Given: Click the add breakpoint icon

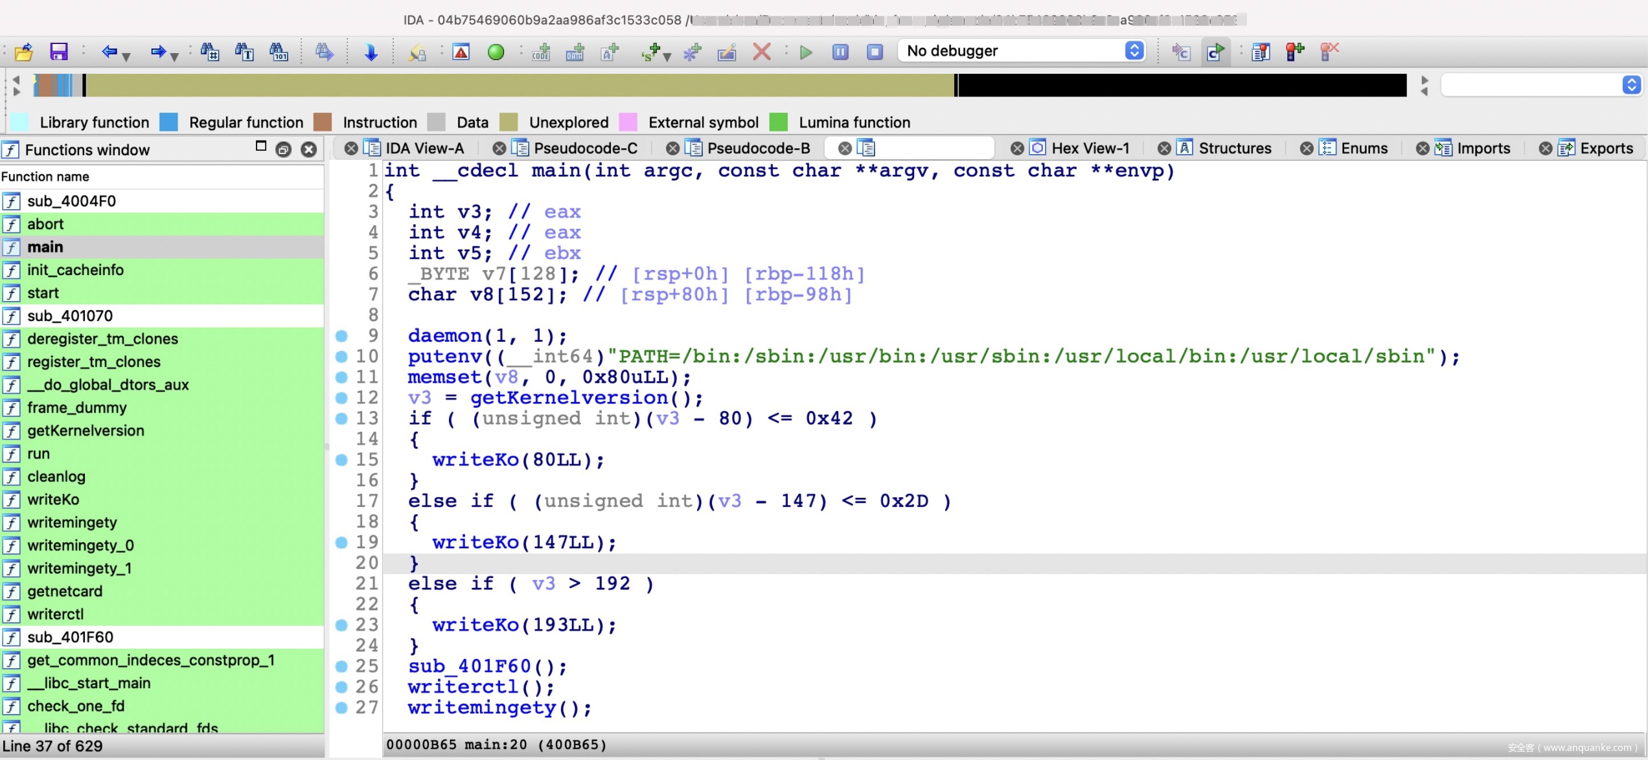Looking at the screenshot, I should pos(1294,52).
